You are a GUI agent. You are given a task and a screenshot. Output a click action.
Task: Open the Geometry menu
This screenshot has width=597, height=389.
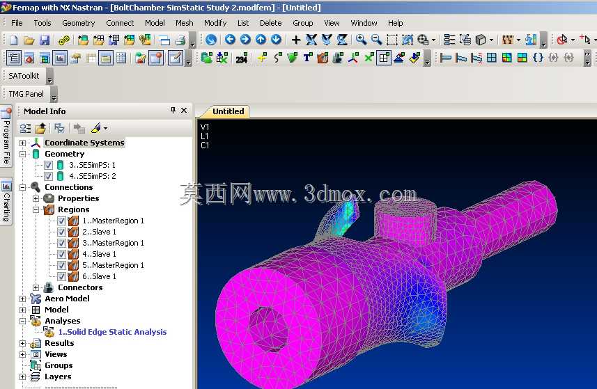click(x=79, y=23)
